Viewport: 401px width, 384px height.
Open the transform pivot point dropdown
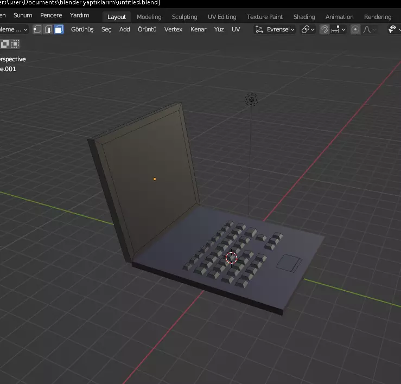pos(308,29)
